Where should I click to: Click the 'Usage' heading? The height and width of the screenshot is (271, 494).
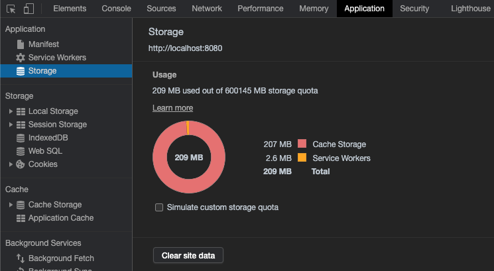(164, 75)
